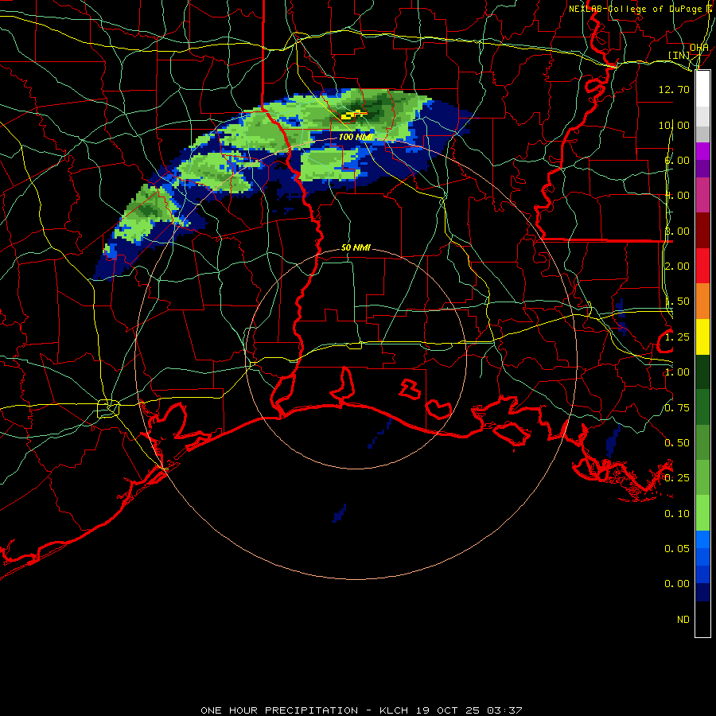The image size is (716, 716).
Task: Select the yellow legend color swatch
Action: [x=702, y=337]
